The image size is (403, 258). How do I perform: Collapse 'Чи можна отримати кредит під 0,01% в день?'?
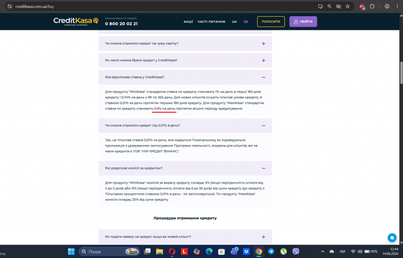pyautogui.click(x=185, y=126)
